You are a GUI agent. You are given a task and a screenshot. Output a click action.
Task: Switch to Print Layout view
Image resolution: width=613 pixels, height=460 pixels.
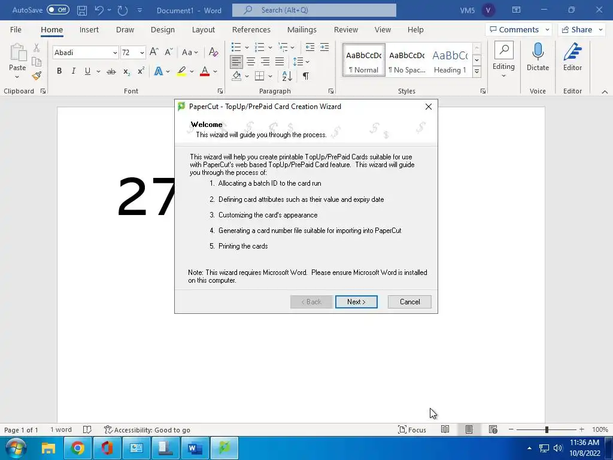pyautogui.click(x=469, y=429)
